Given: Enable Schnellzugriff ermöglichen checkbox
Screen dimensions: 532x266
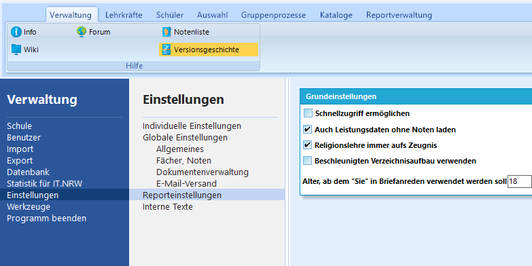Looking at the screenshot, I should click(308, 113).
